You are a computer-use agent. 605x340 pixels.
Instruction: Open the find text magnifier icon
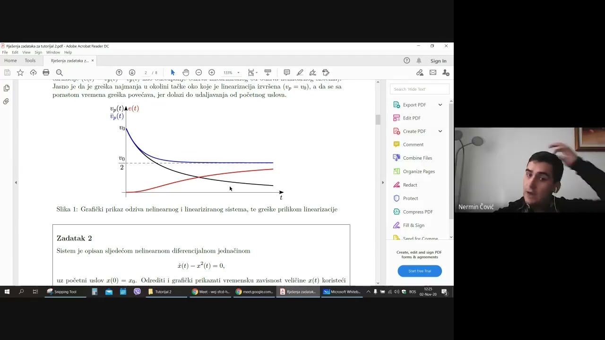(x=60, y=72)
